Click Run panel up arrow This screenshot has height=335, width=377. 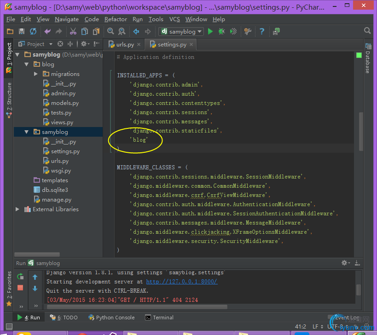[x=35, y=277]
